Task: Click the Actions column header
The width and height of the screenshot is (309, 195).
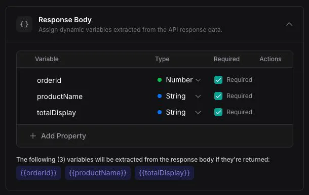Action: click(x=271, y=59)
